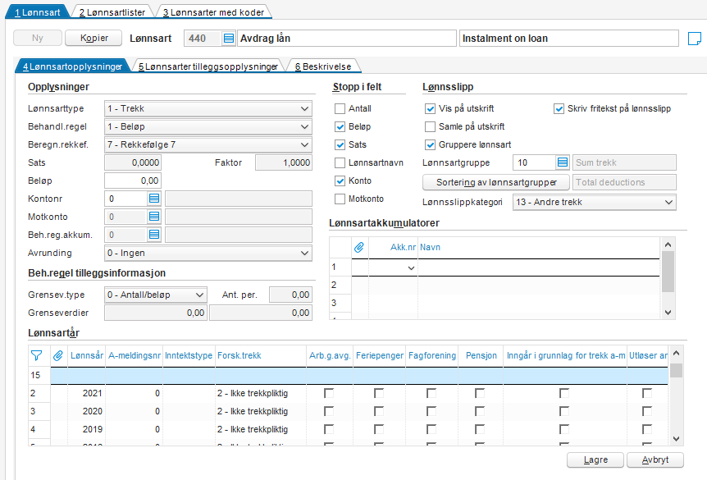Open the Lønnsart lookup list icon
This screenshot has width=707, height=480.
[229, 39]
